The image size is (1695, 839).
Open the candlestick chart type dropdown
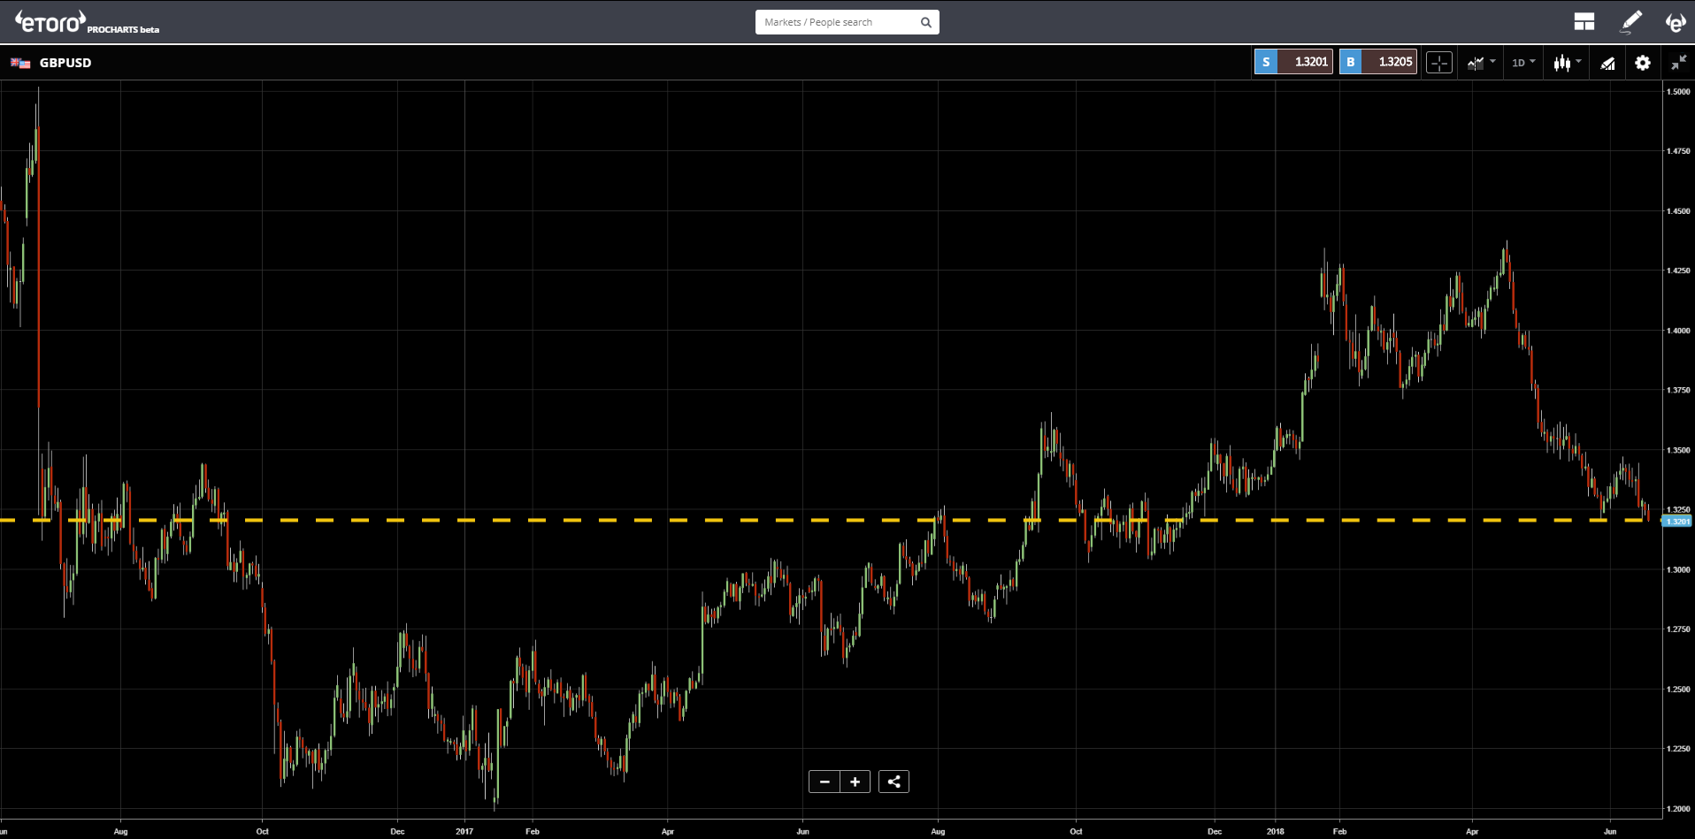coord(1567,63)
